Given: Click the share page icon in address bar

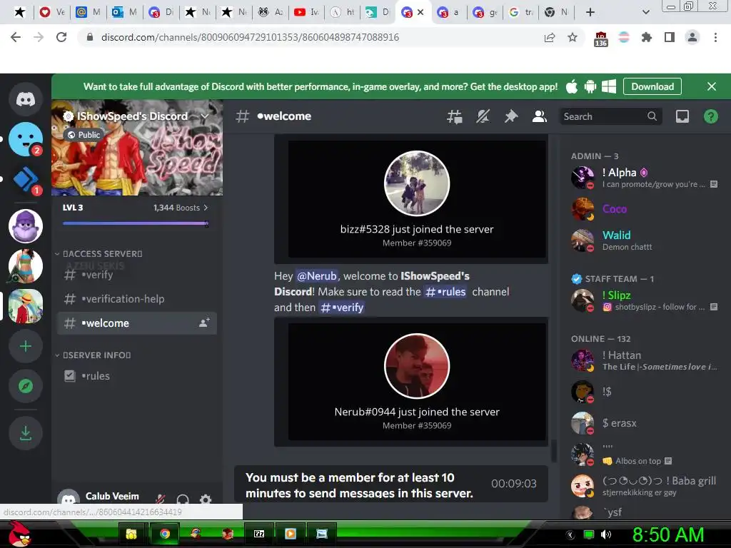Looking at the screenshot, I should point(550,37).
